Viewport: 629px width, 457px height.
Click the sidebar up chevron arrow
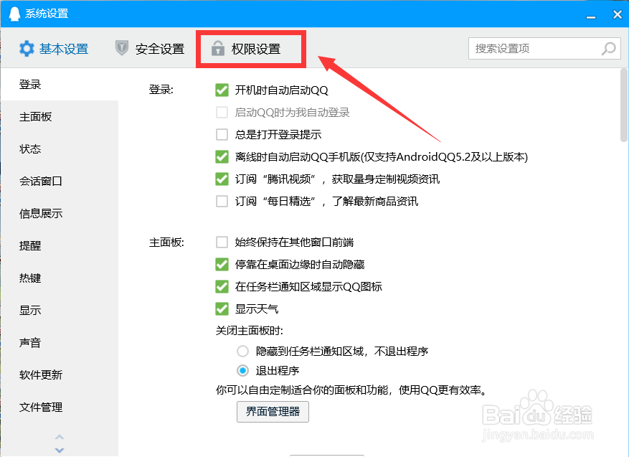pos(60,437)
